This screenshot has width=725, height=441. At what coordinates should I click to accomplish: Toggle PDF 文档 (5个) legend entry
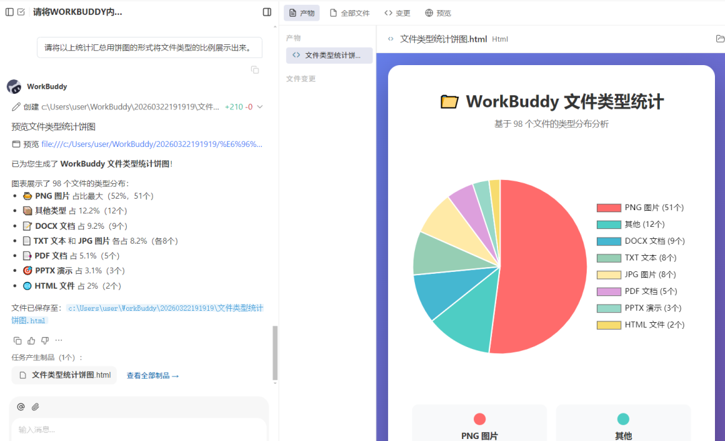(636, 291)
